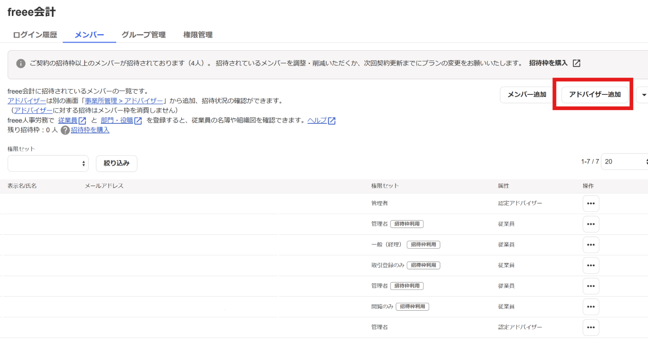Click the 表示名/氏名 column header
The image size is (648, 343).
pyautogui.click(x=22, y=186)
